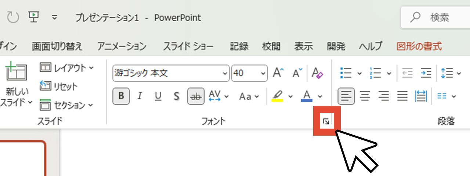Open the レイアウト dropdown
The width and height of the screenshot is (470, 176).
(x=66, y=67)
